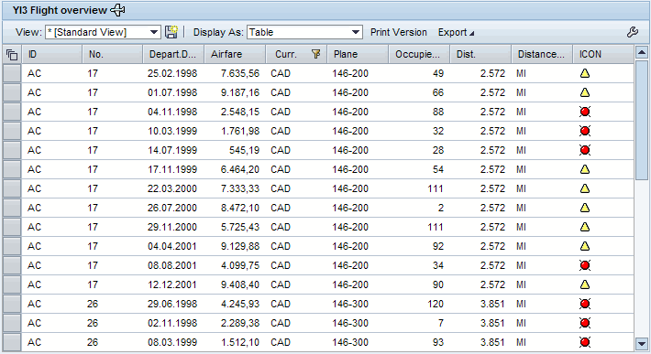Click the yellow triangle icon for 26.07.2000 flight
The height and width of the screenshot is (354, 651).
click(585, 208)
